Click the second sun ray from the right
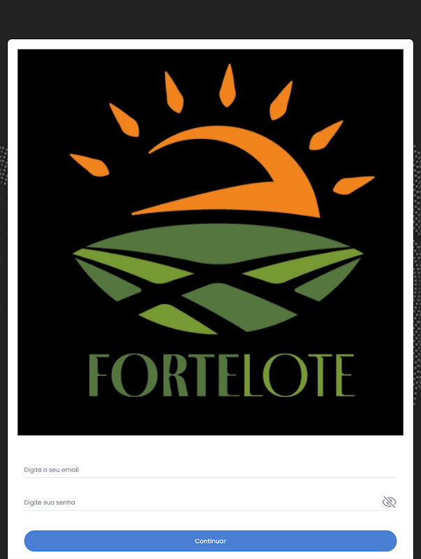The height and width of the screenshot is (559, 421). click(325, 136)
